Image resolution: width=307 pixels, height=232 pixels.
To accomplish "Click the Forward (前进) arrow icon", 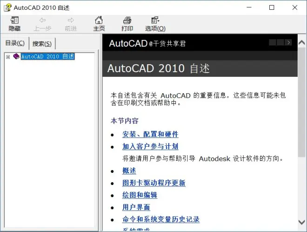I will click(x=71, y=20).
